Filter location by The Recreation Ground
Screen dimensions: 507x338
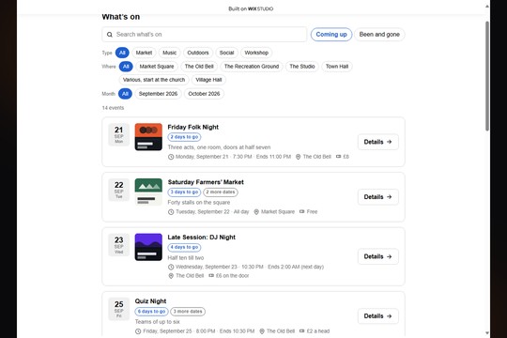[x=252, y=67]
